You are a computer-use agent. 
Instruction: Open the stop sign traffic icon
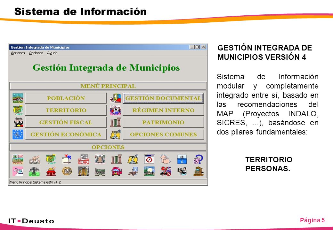(x=166, y=171)
